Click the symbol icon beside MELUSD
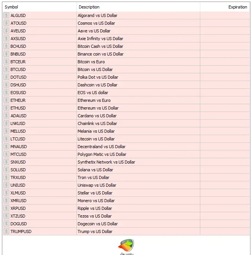The image size is (252, 255). (x=6, y=131)
